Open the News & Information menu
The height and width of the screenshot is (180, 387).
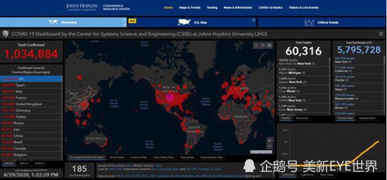click(238, 8)
